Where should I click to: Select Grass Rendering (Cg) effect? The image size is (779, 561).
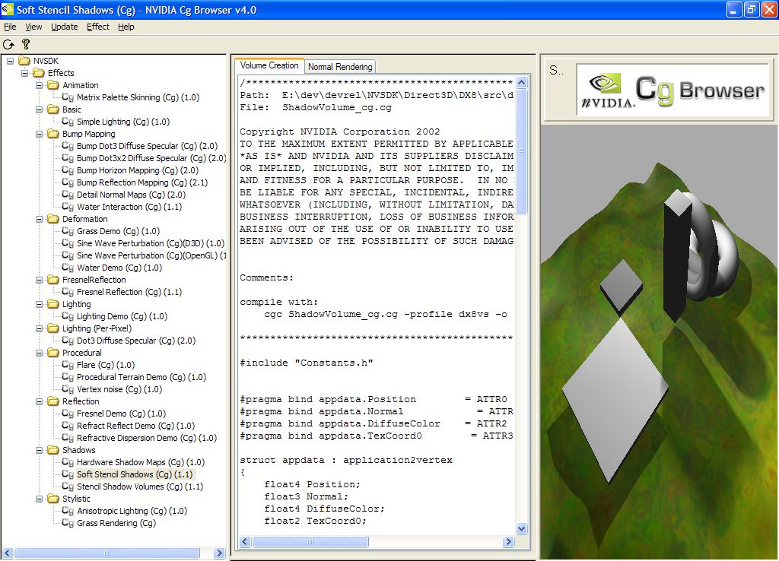pyautogui.click(x=116, y=523)
